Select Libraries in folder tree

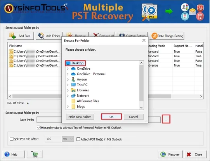click(x=83, y=90)
